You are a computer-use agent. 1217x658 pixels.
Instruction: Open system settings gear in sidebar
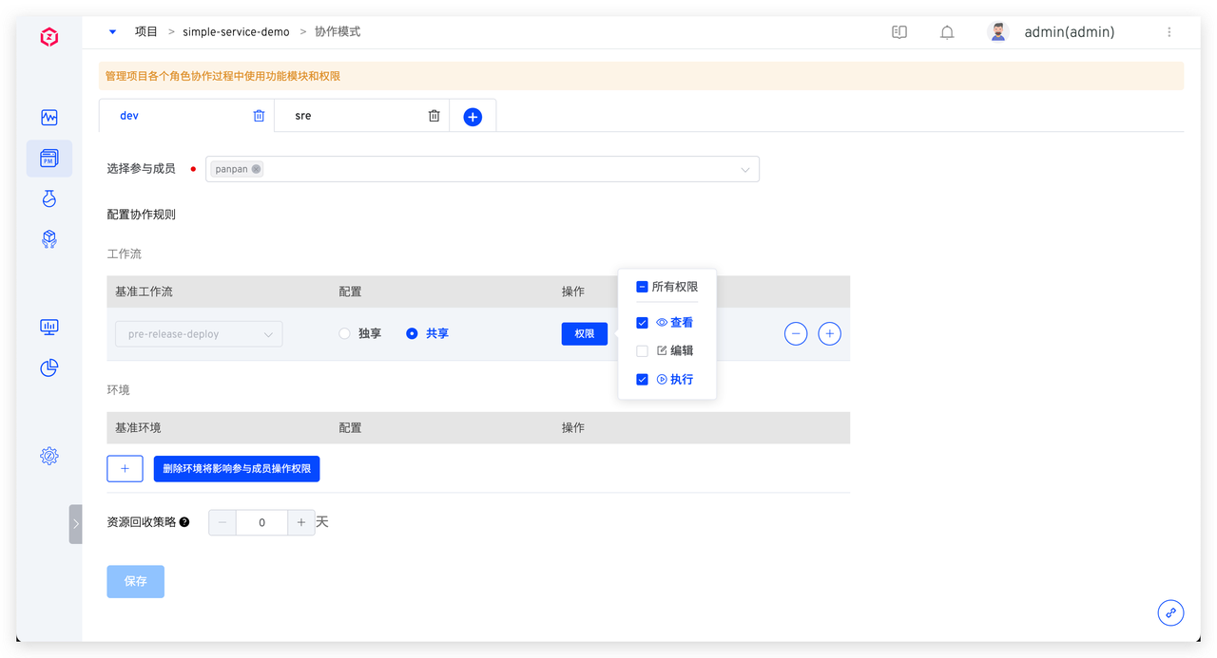click(x=49, y=456)
